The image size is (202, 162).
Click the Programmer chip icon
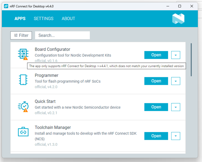23,80
